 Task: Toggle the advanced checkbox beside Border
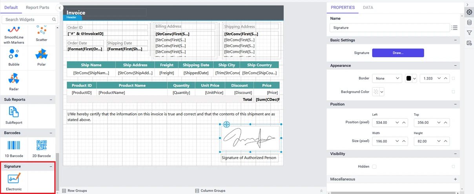pos(453,78)
